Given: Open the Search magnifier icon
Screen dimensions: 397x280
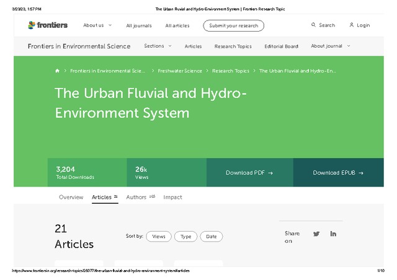Looking at the screenshot, I should [314, 25].
